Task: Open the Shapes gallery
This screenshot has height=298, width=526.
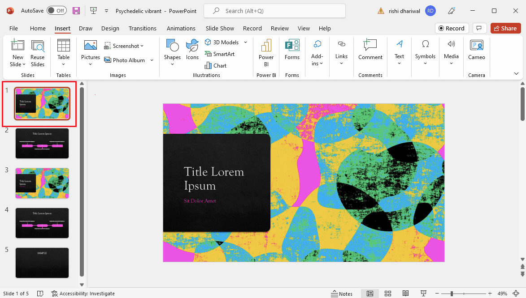Action: (x=173, y=52)
